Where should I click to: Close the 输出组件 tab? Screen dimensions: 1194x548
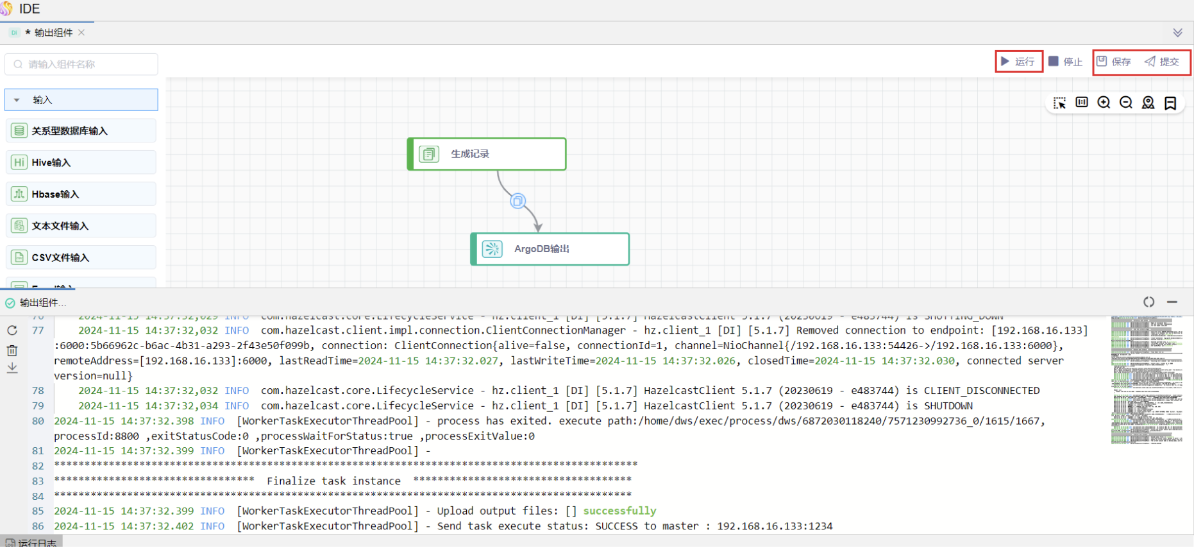(x=81, y=33)
